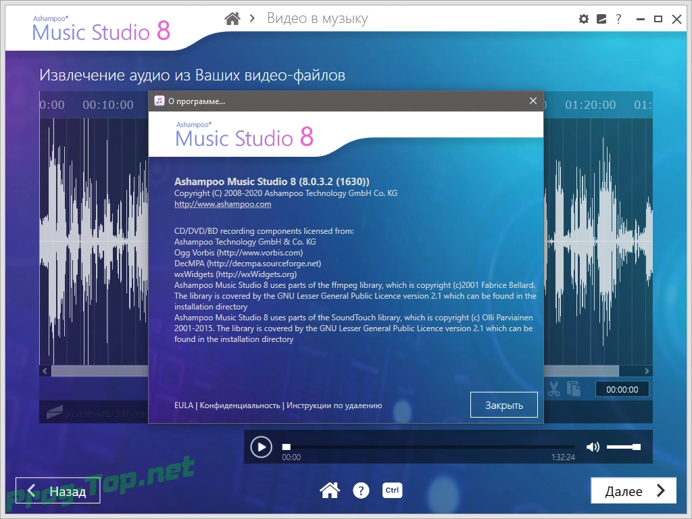This screenshot has width=692, height=519.
Task: Click the About dialog music note icon
Action: point(159,101)
